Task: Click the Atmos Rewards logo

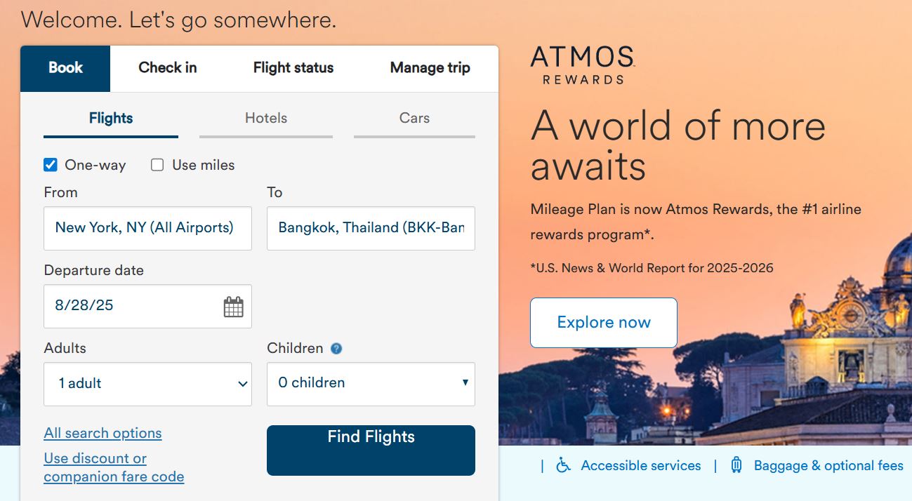Action: [583, 65]
